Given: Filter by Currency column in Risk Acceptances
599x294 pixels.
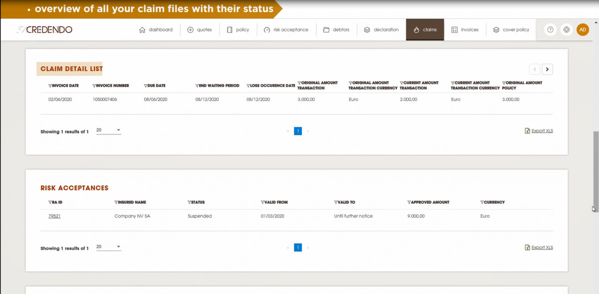Looking at the screenshot, I should tap(482, 202).
